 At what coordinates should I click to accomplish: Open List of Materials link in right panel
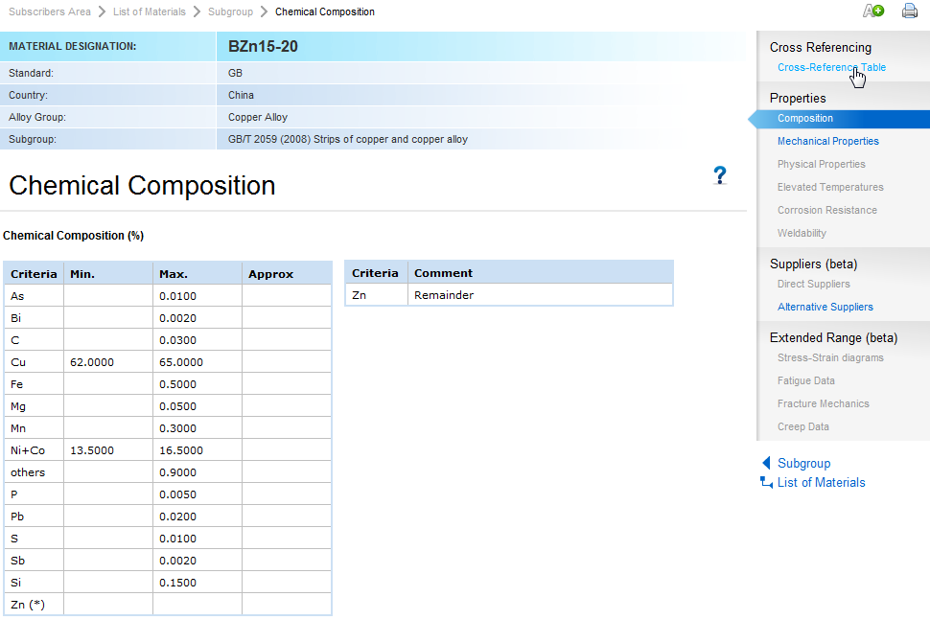click(x=821, y=483)
